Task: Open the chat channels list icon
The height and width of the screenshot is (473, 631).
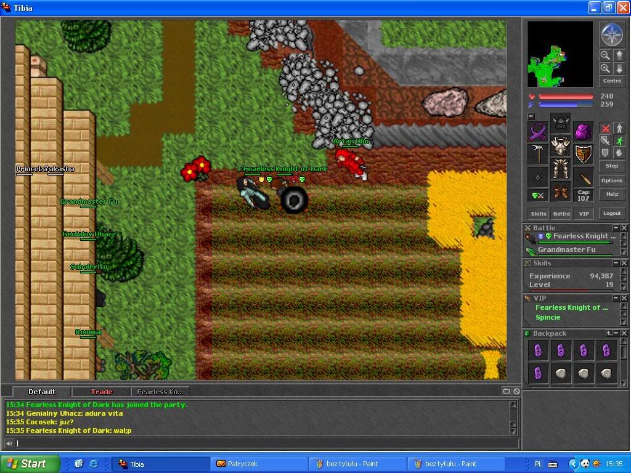Action: coord(507,391)
